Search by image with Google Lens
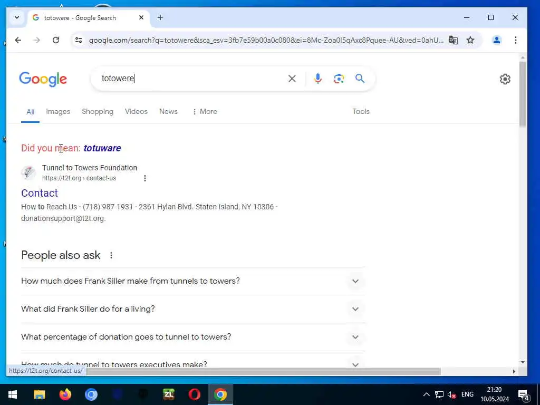The image size is (540, 405). pos(339,79)
